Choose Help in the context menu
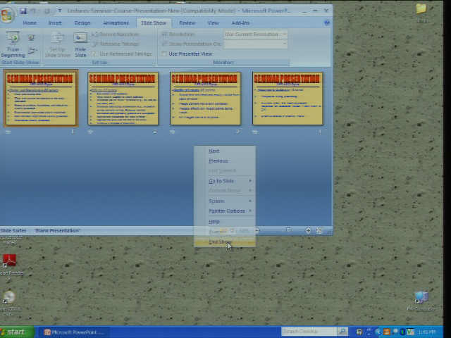451x338 pixels. pyautogui.click(x=225, y=222)
